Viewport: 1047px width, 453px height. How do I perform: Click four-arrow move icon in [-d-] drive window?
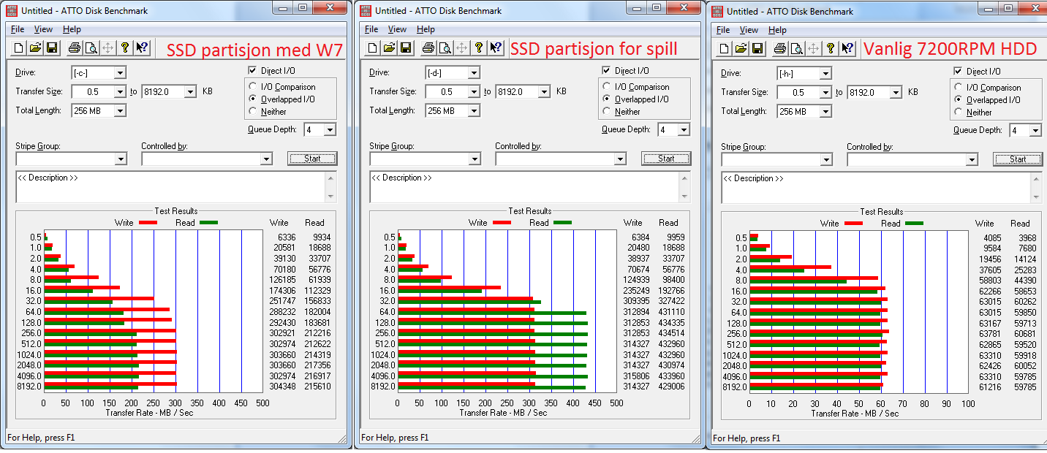click(x=461, y=48)
